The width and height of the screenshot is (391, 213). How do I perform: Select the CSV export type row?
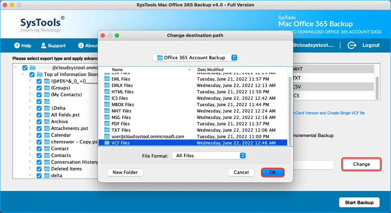click(x=333, y=87)
